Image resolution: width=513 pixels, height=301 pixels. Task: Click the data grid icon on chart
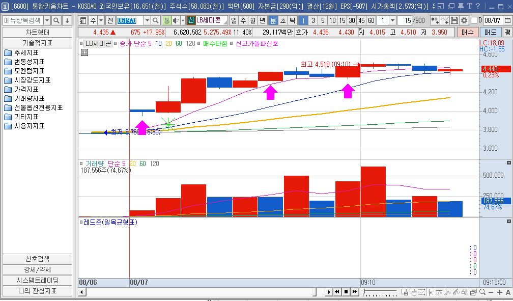pyautogui.click(x=84, y=52)
